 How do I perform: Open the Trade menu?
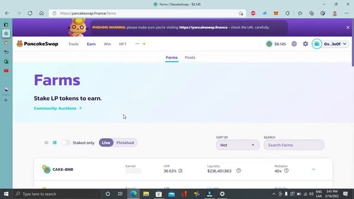[74, 44]
